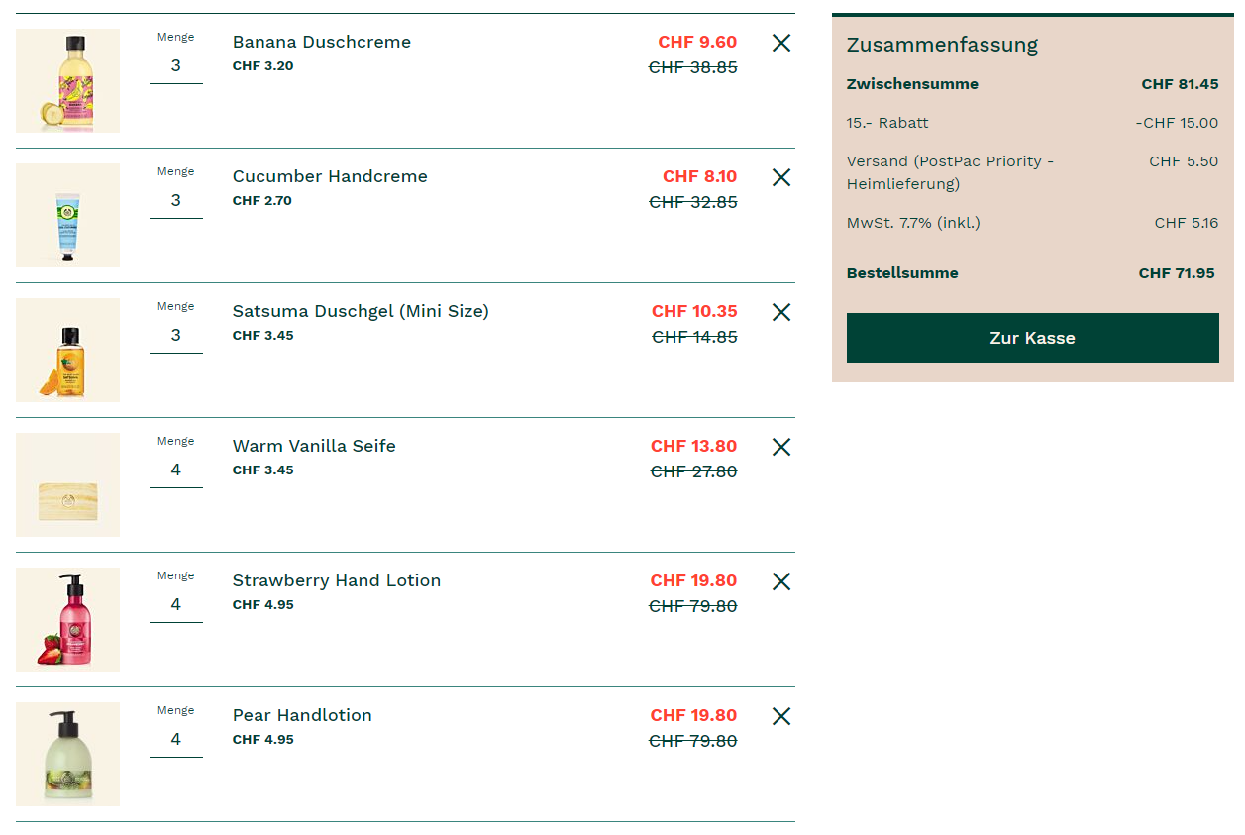Remove Pear Handlotion from the cart
Viewport: 1245px width, 835px height.
[781, 716]
